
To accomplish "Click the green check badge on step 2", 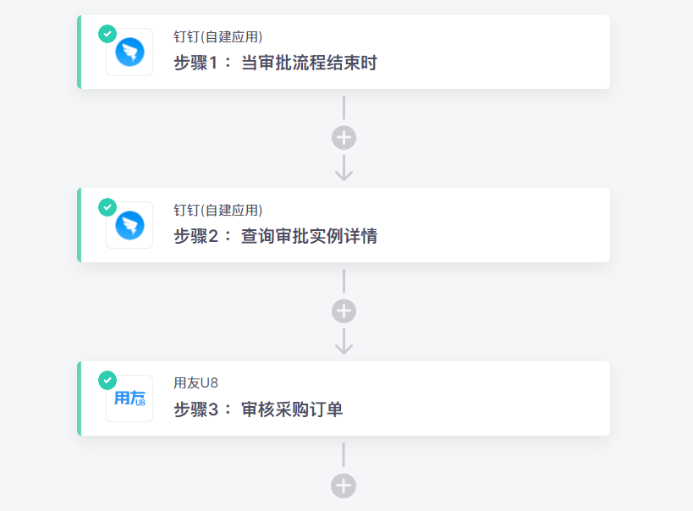I will click(107, 207).
